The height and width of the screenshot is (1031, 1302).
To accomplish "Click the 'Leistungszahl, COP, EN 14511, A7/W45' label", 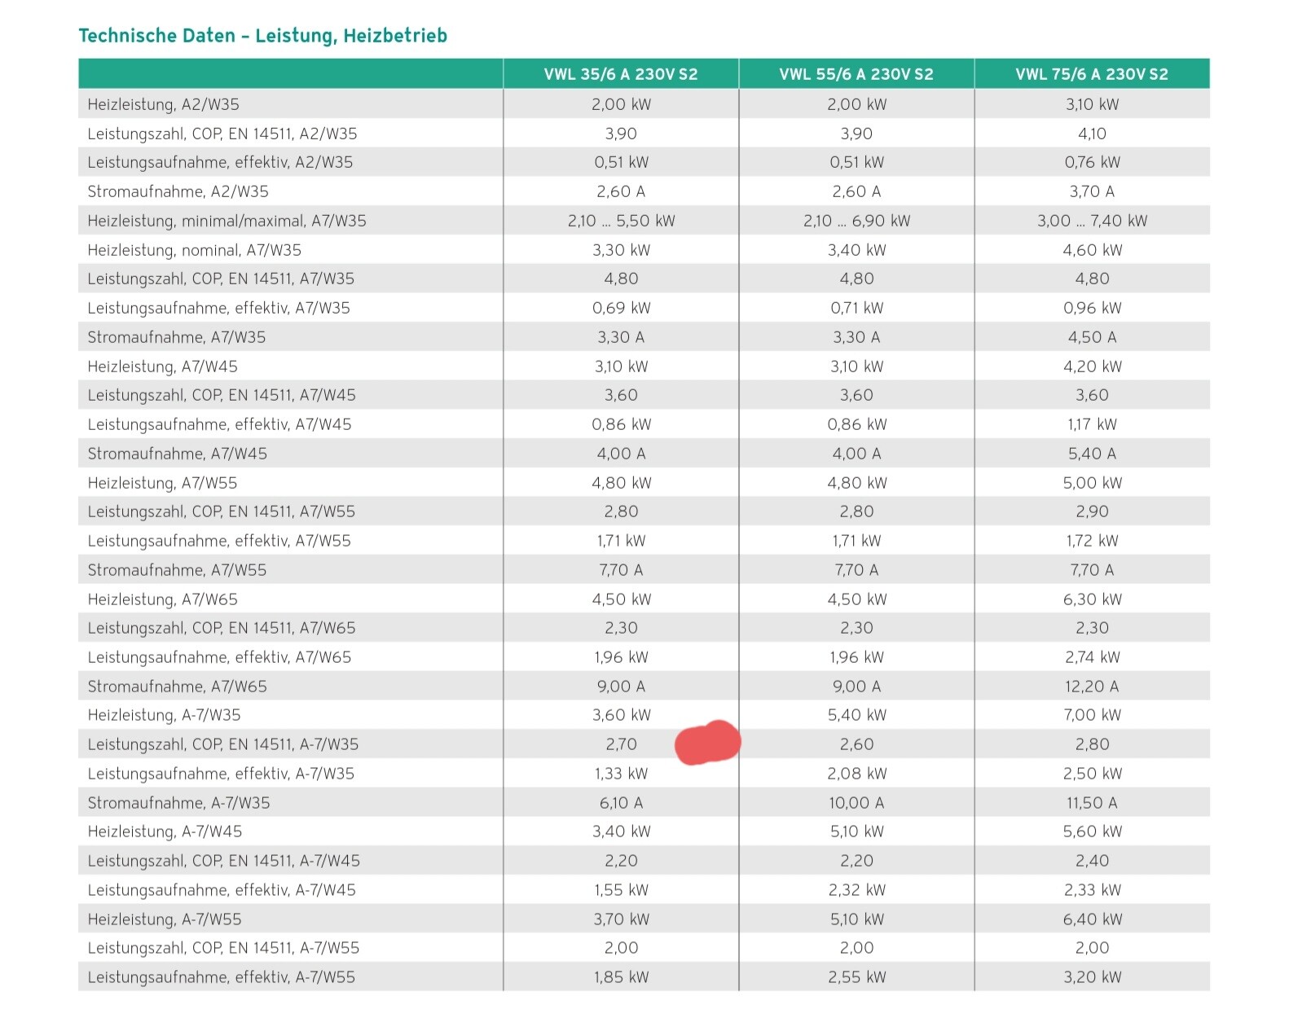I will click(222, 395).
